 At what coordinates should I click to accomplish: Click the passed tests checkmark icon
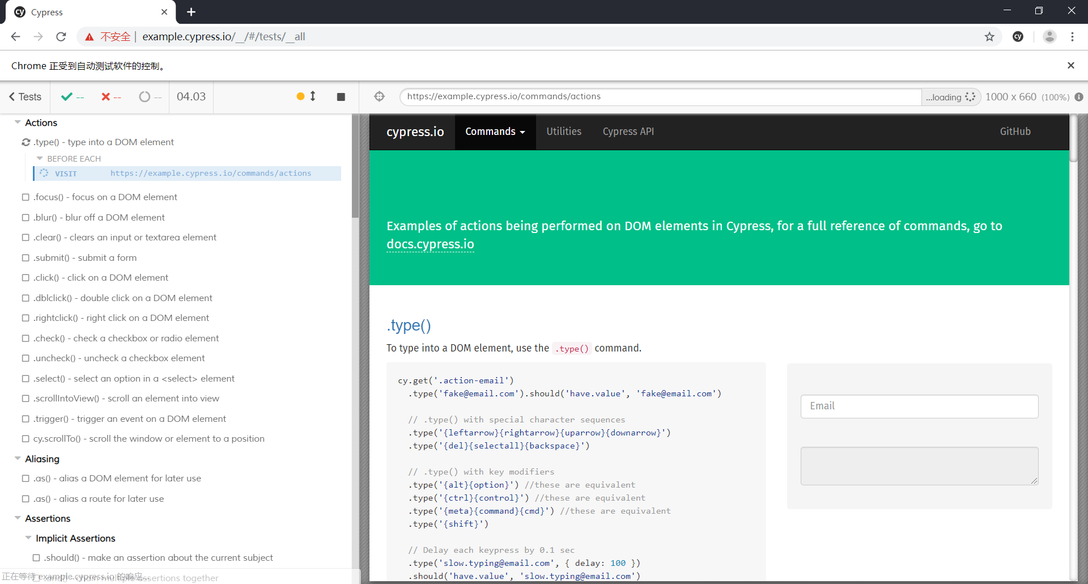[x=65, y=96]
